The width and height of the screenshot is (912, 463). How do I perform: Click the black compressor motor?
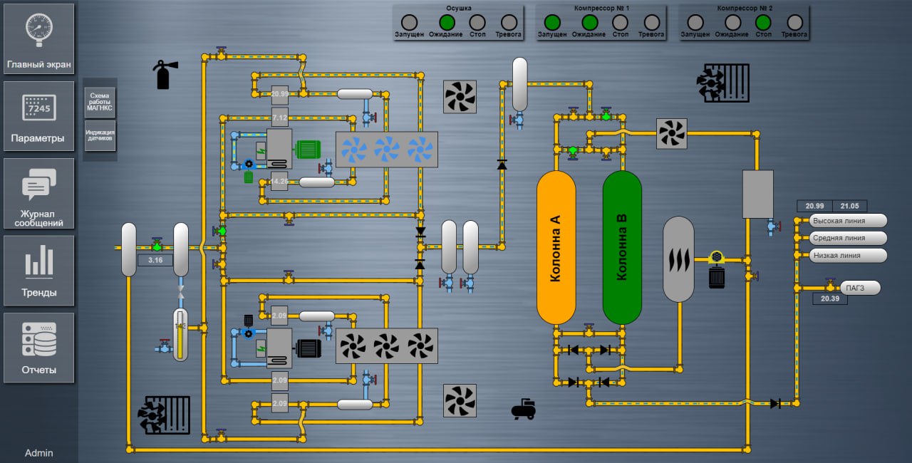point(309,348)
